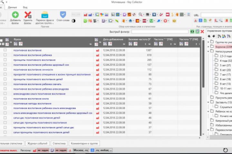Open 'Перенос фраз в другую группу' tool
This screenshot has height=154, width=232.
click(x=45, y=18)
